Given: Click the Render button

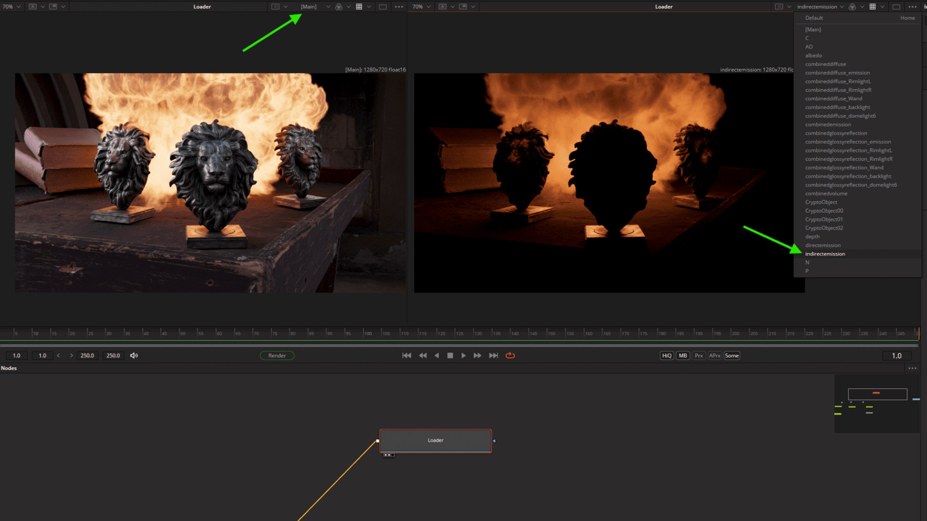Looking at the screenshot, I should tap(277, 356).
